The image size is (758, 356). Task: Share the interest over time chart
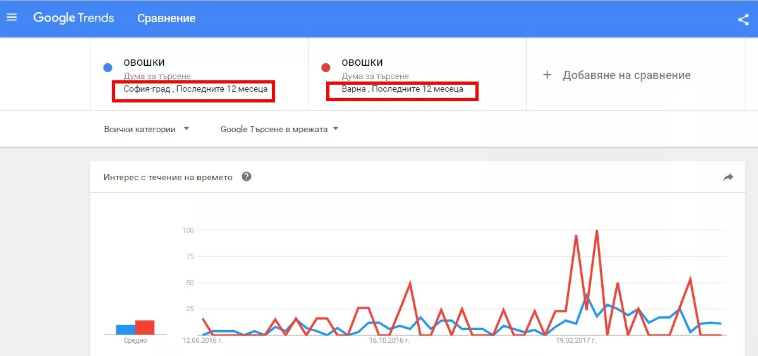coord(728,178)
